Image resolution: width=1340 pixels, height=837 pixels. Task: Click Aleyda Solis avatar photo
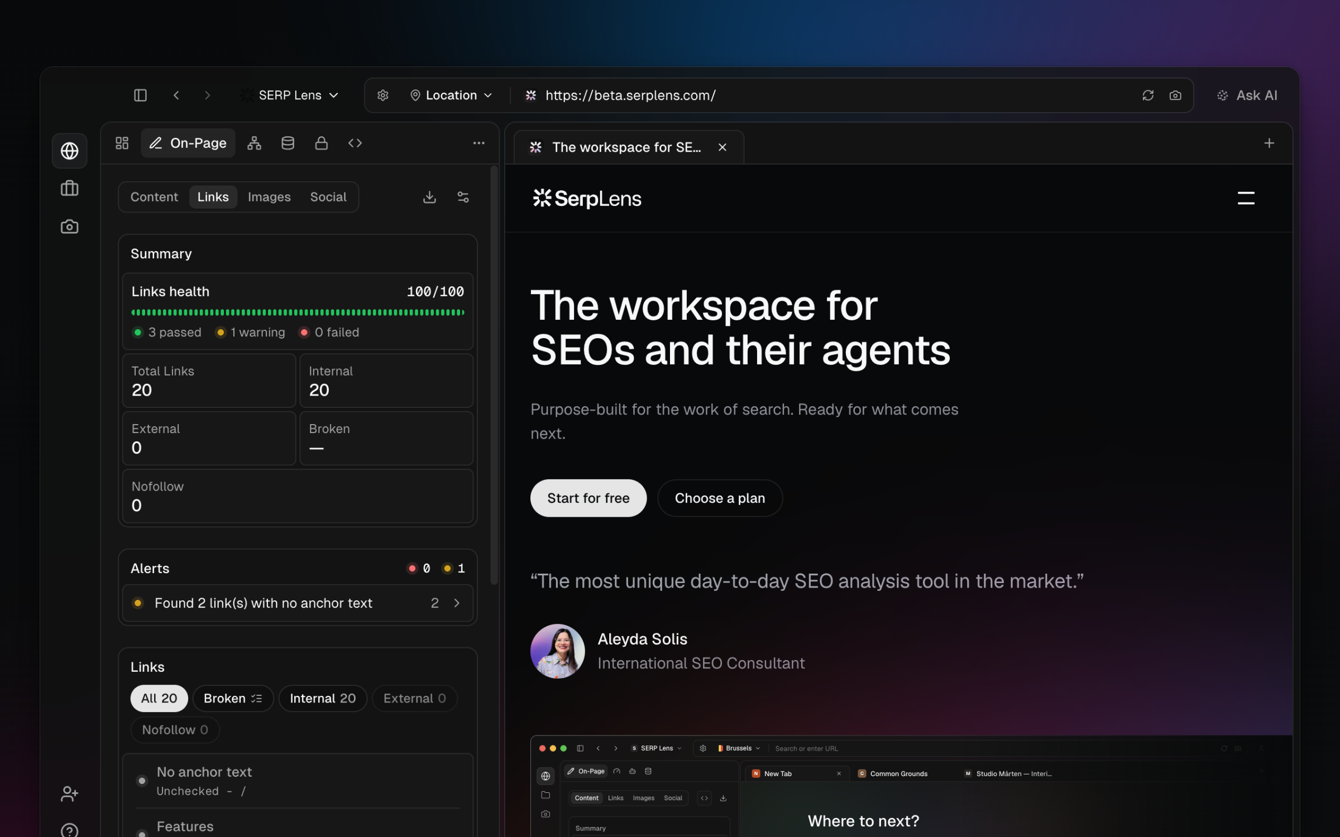point(557,651)
